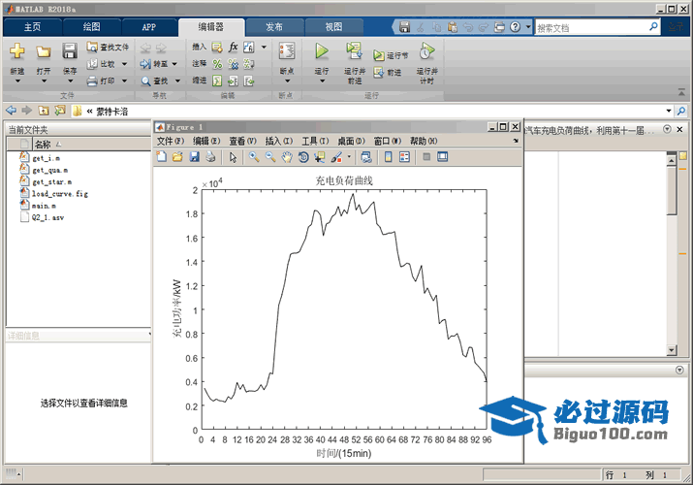Switch to the 绘图 (Plots) tab

pyautogui.click(x=90, y=27)
